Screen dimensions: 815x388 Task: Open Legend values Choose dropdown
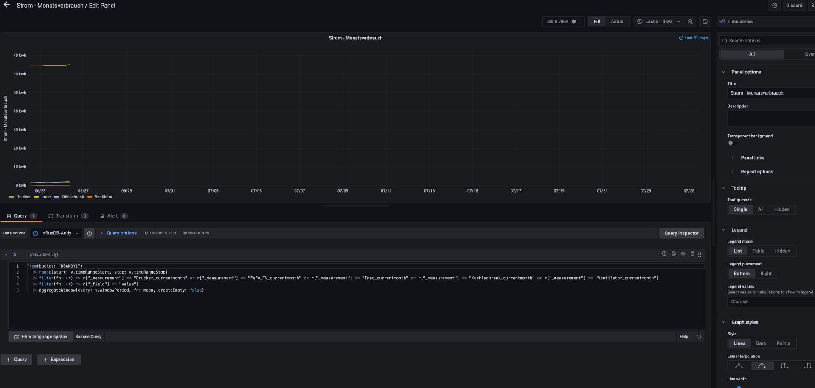pos(771,301)
